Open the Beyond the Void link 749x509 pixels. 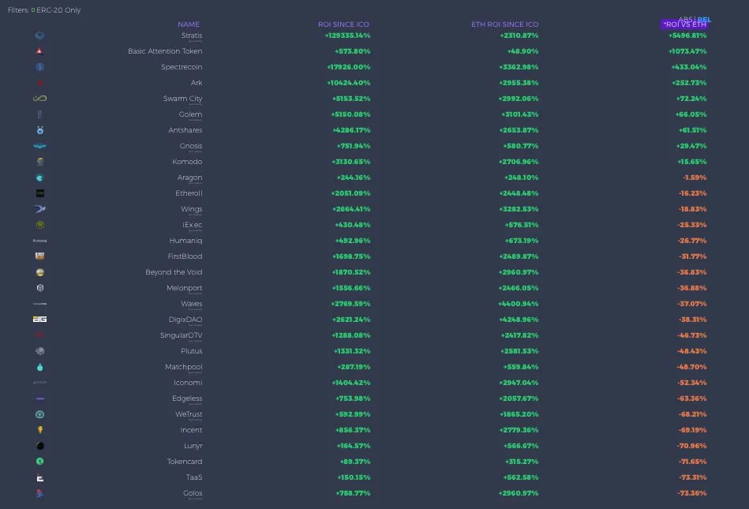point(174,272)
